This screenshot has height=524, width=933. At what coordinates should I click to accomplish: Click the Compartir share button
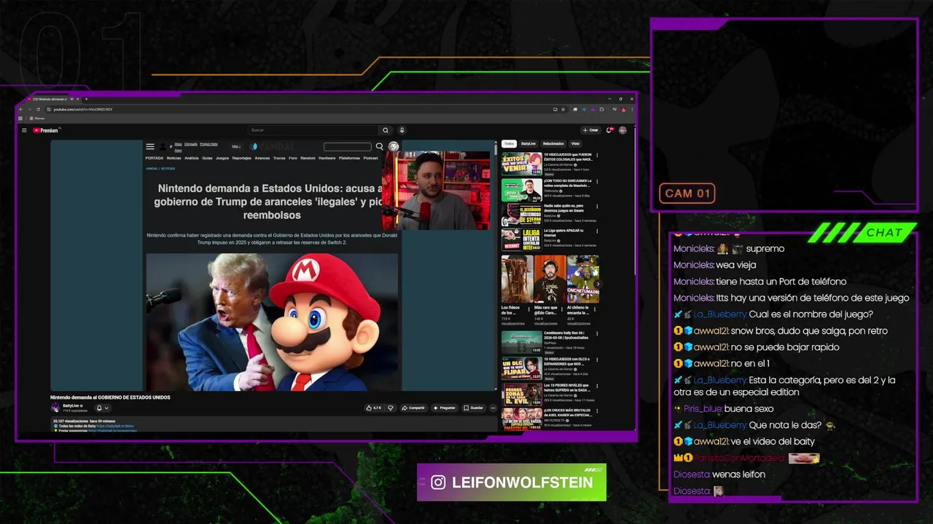tap(413, 408)
